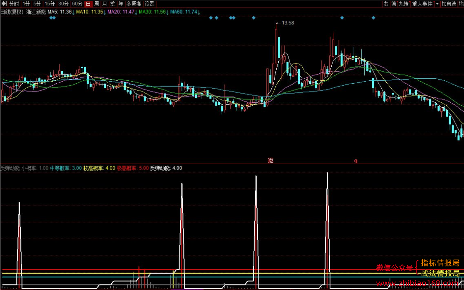Click the yellow MA10 legend label
Screen dimensions: 464x290
[89, 12]
